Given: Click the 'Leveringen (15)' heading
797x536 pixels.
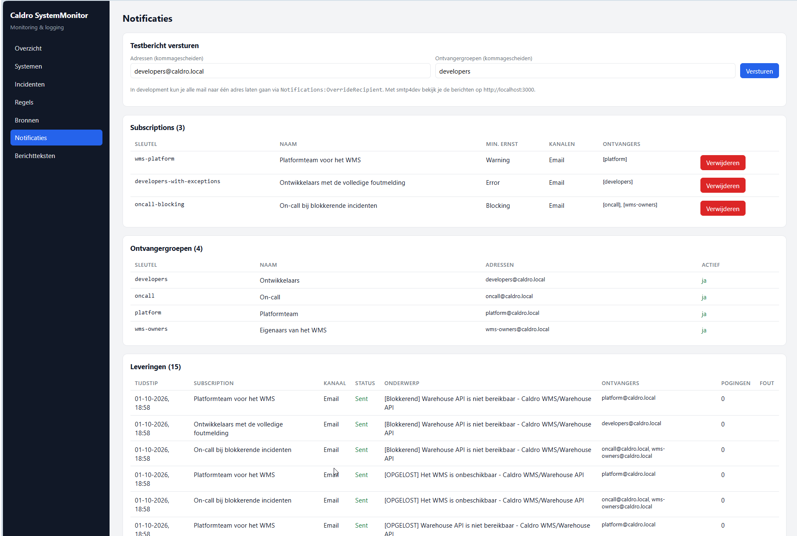Looking at the screenshot, I should pos(156,367).
